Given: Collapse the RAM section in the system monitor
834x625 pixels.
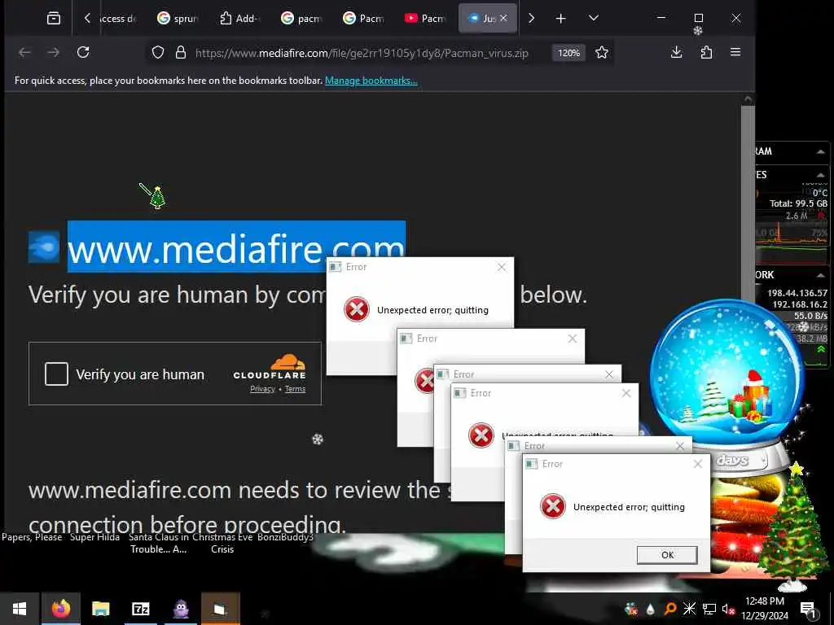Looking at the screenshot, I should [820, 152].
